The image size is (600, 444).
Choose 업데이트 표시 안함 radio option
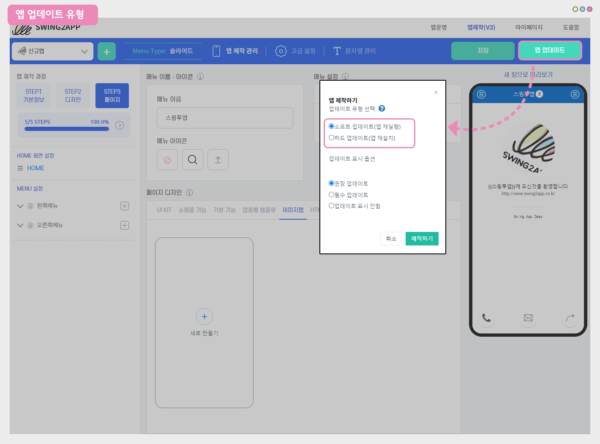pos(332,206)
